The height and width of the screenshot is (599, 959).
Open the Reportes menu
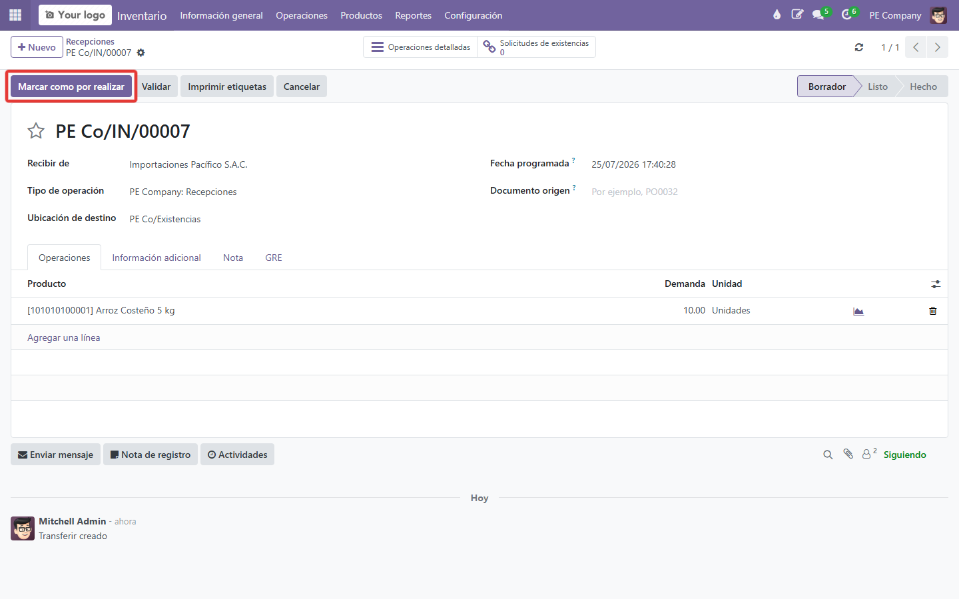coord(413,15)
